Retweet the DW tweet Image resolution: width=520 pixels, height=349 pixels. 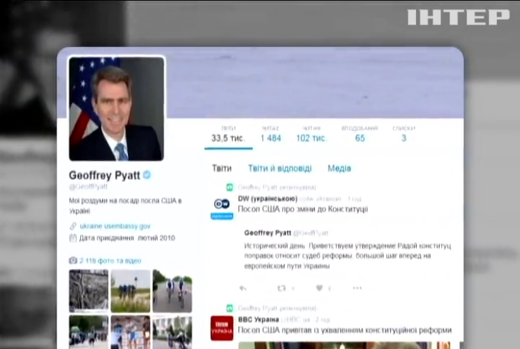282,288
